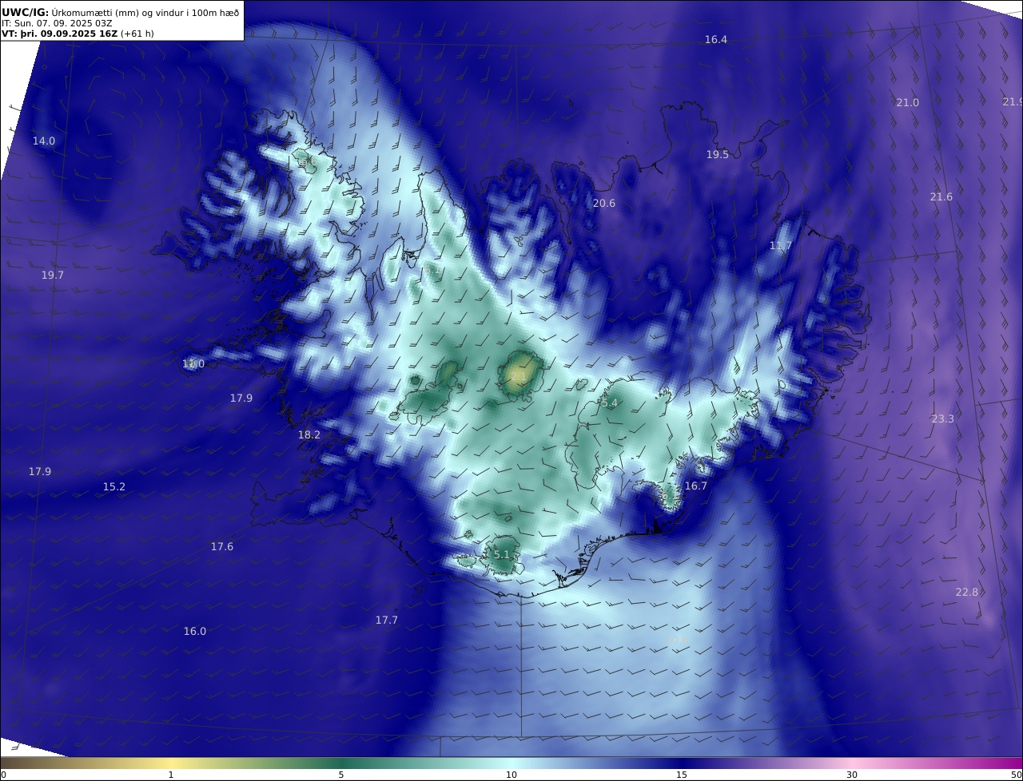Click the colorbar at tick label 0
1023x781 pixels.
pos(2,775)
